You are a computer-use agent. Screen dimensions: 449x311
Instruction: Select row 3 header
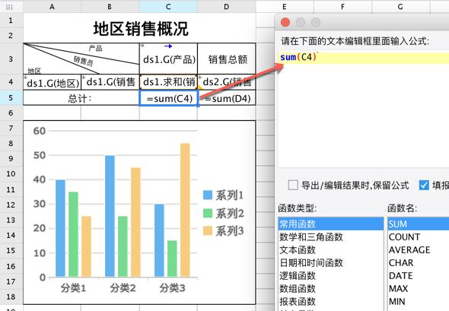tap(11, 59)
